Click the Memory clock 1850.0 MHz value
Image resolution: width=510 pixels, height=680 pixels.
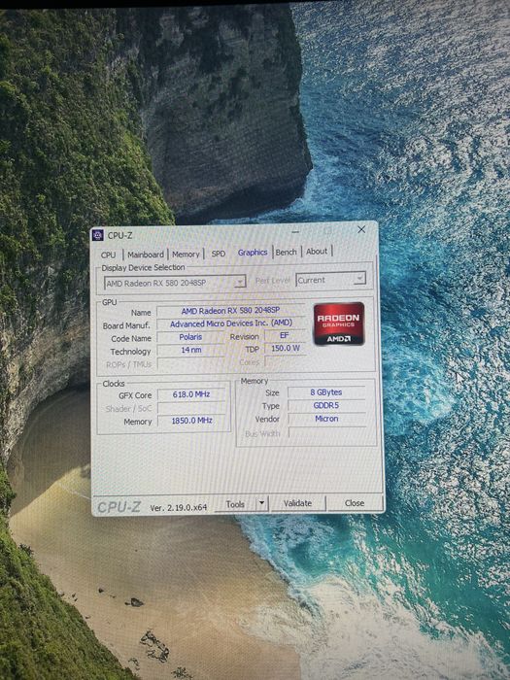coord(191,421)
